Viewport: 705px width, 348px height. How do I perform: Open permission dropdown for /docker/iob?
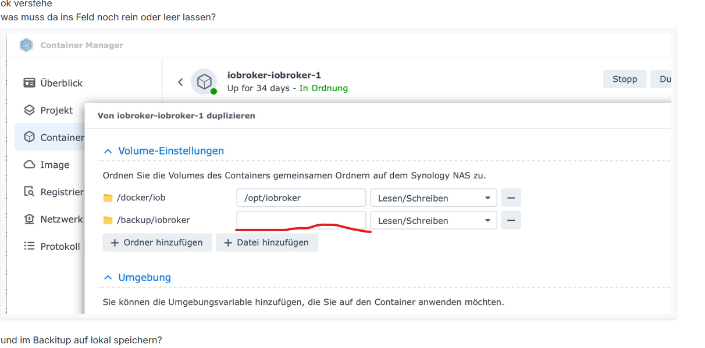(x=433, y=198)
